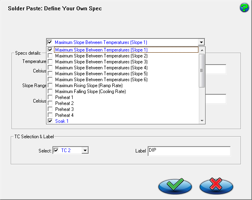Screen dimensions: 252x200
Task: Choose Maximum Slope Between Temperatures (Slope 4)
Action: tap(101, 68)
